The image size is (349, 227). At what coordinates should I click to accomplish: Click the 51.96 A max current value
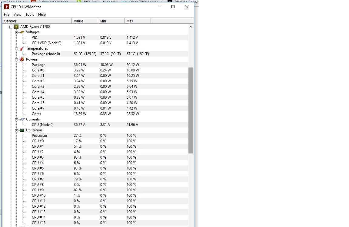click(132, 125)
